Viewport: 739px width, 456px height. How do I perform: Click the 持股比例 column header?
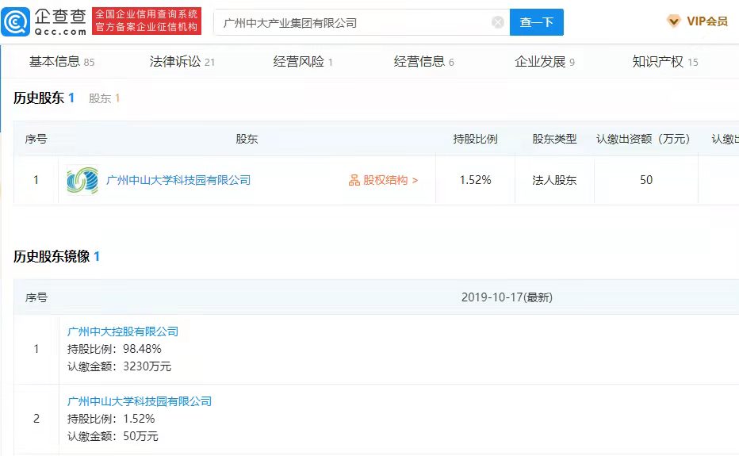(475, 139)
